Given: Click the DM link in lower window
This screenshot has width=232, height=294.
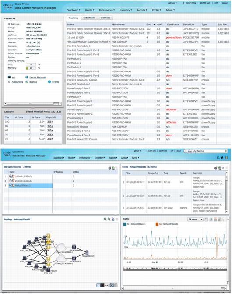Looking at the screenshot, I should pos(172,151).
